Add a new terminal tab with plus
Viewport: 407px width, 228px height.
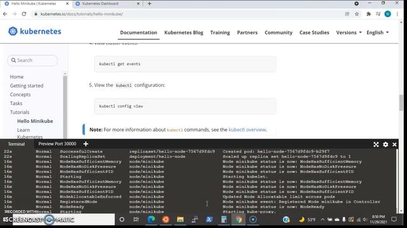coord(86,144)
